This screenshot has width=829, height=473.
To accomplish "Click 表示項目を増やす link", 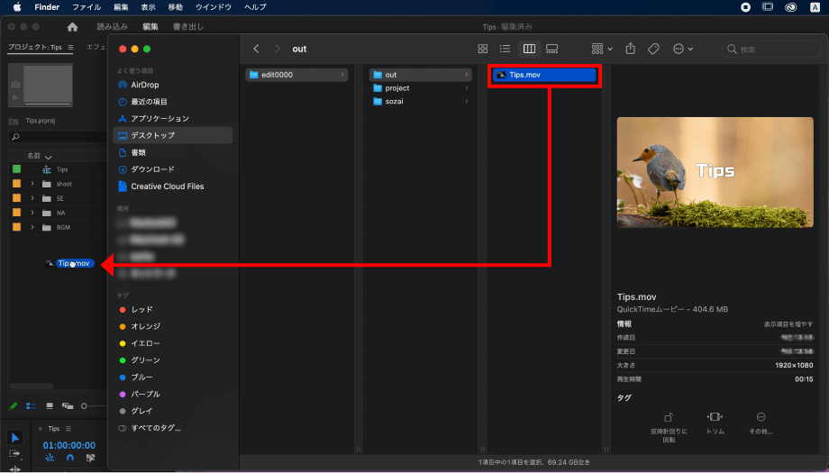I will 788,324.
